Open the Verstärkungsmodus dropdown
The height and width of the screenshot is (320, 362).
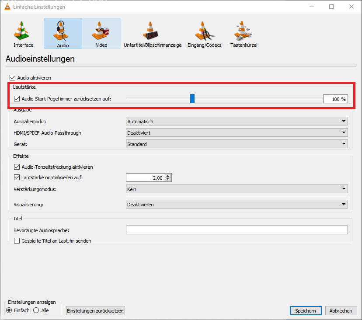[x=237, y=189]
